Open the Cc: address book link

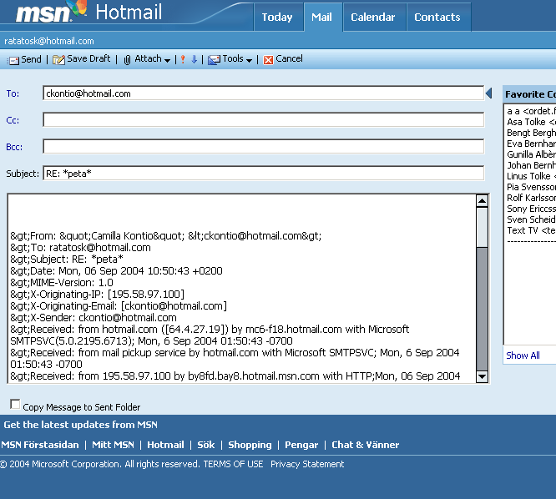[x=13, y=120]
